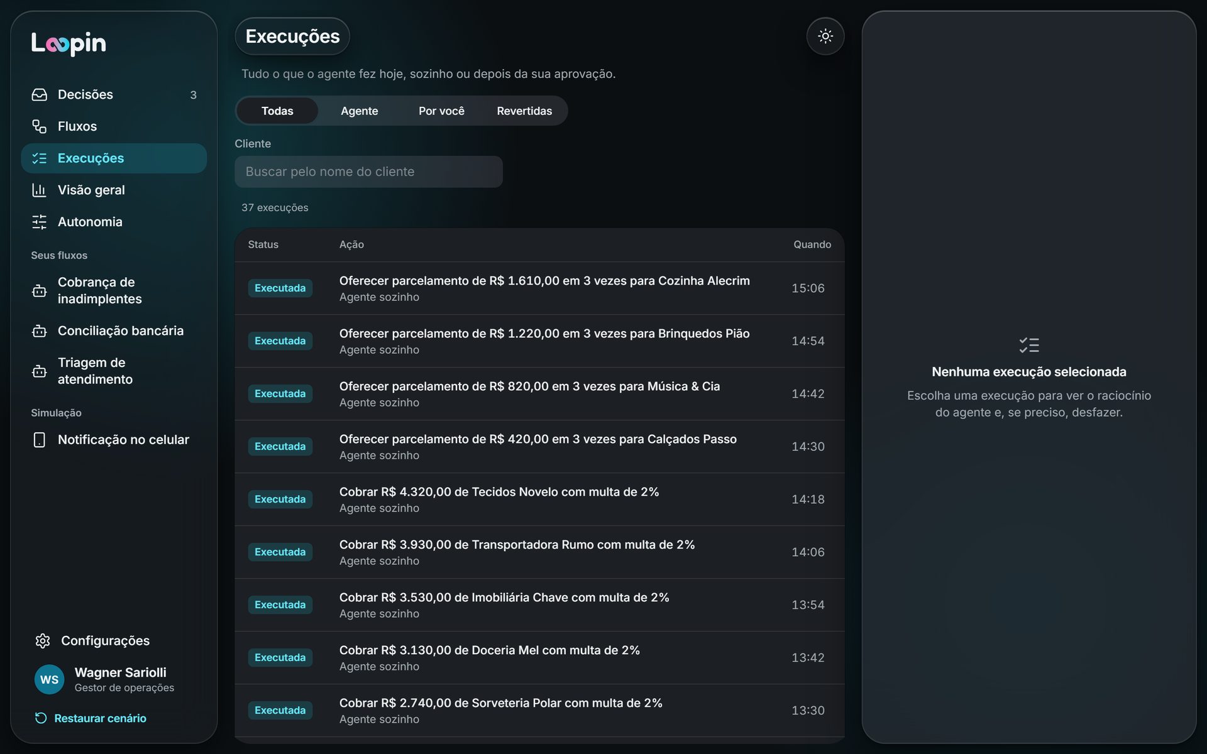Open the Visão geral chart icon
The width and height of the screenshot is (1207, 754).
pyautogui.click(x=39, y=190)
